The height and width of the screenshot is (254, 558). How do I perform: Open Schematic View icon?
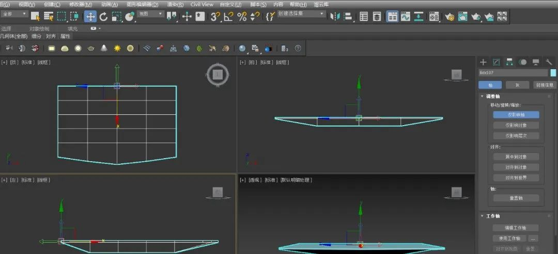click(419, 16)
